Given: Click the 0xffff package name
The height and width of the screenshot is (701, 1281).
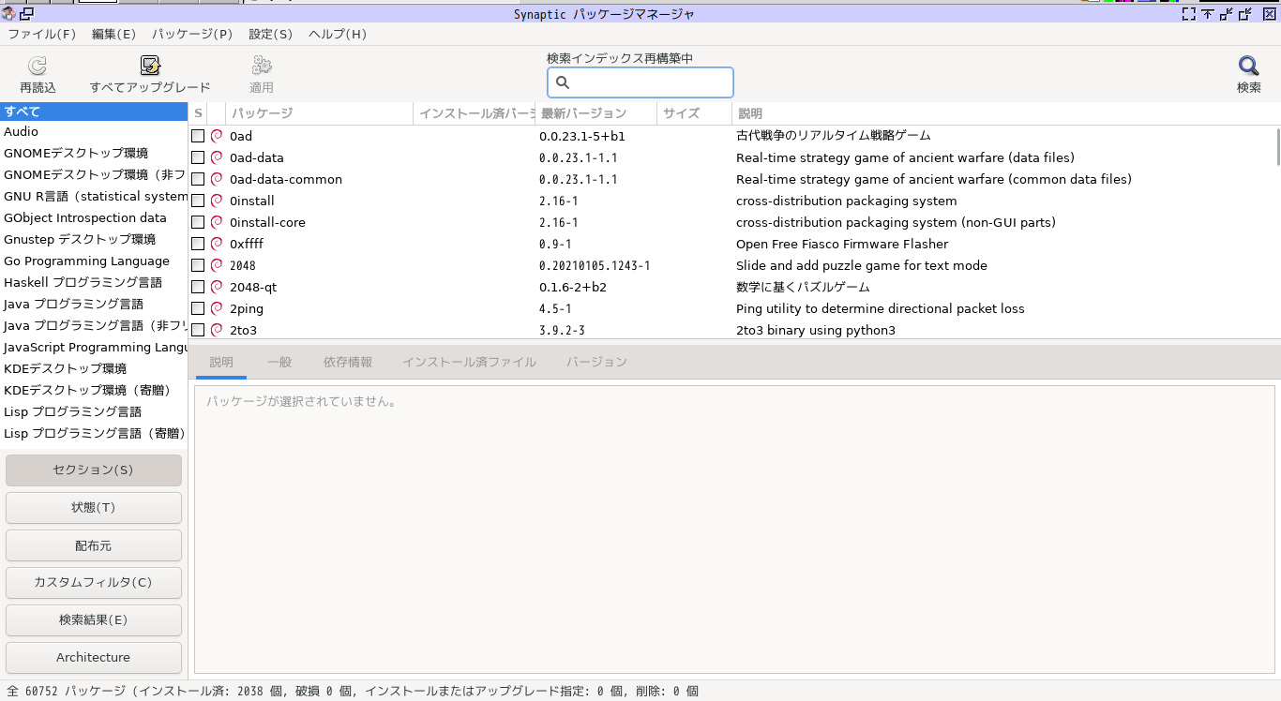Looking at the screenshot, I should pos(247,244).
